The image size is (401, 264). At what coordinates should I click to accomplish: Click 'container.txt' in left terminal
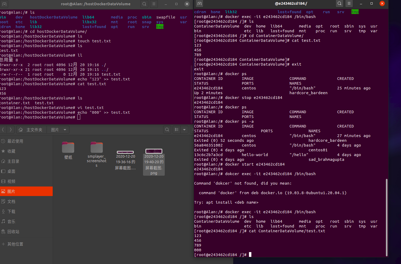click(15, 103)
